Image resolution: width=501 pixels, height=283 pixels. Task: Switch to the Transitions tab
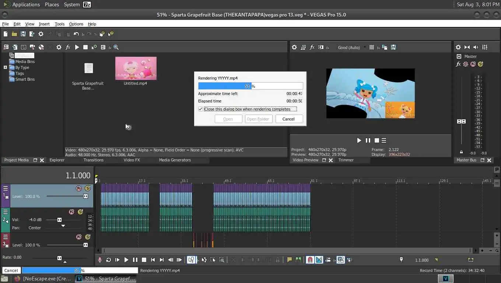pos(94,160)
